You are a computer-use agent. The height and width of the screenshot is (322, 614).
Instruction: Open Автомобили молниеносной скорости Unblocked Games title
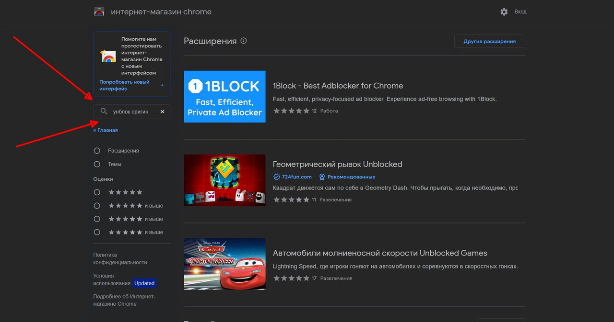pos(380,253)
